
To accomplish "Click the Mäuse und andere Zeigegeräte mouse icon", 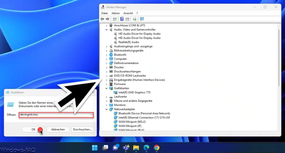I will (111, 101).
